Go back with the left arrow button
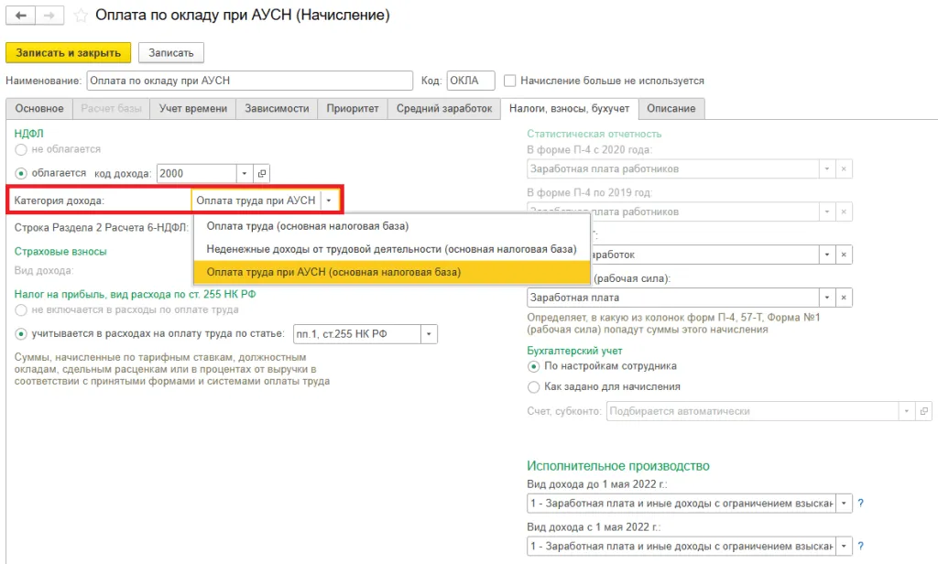 click(20, 15)
